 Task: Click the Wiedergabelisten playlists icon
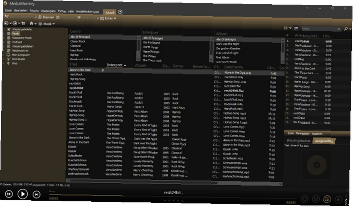click(9, 46)
